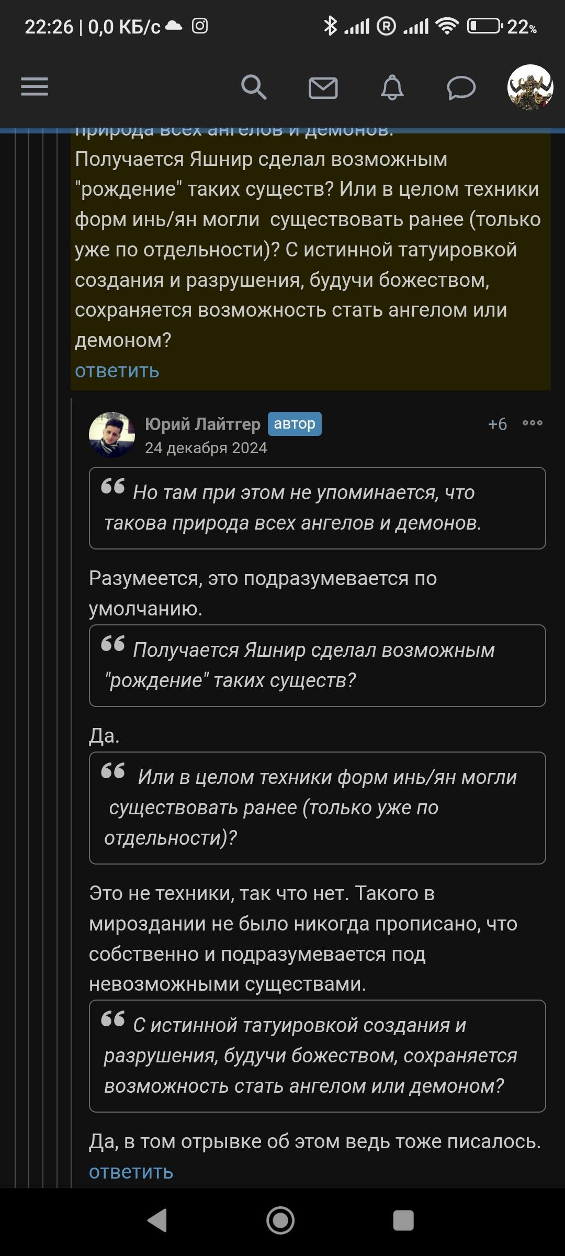Open the comments speech bubble icon

pos(461,87)
